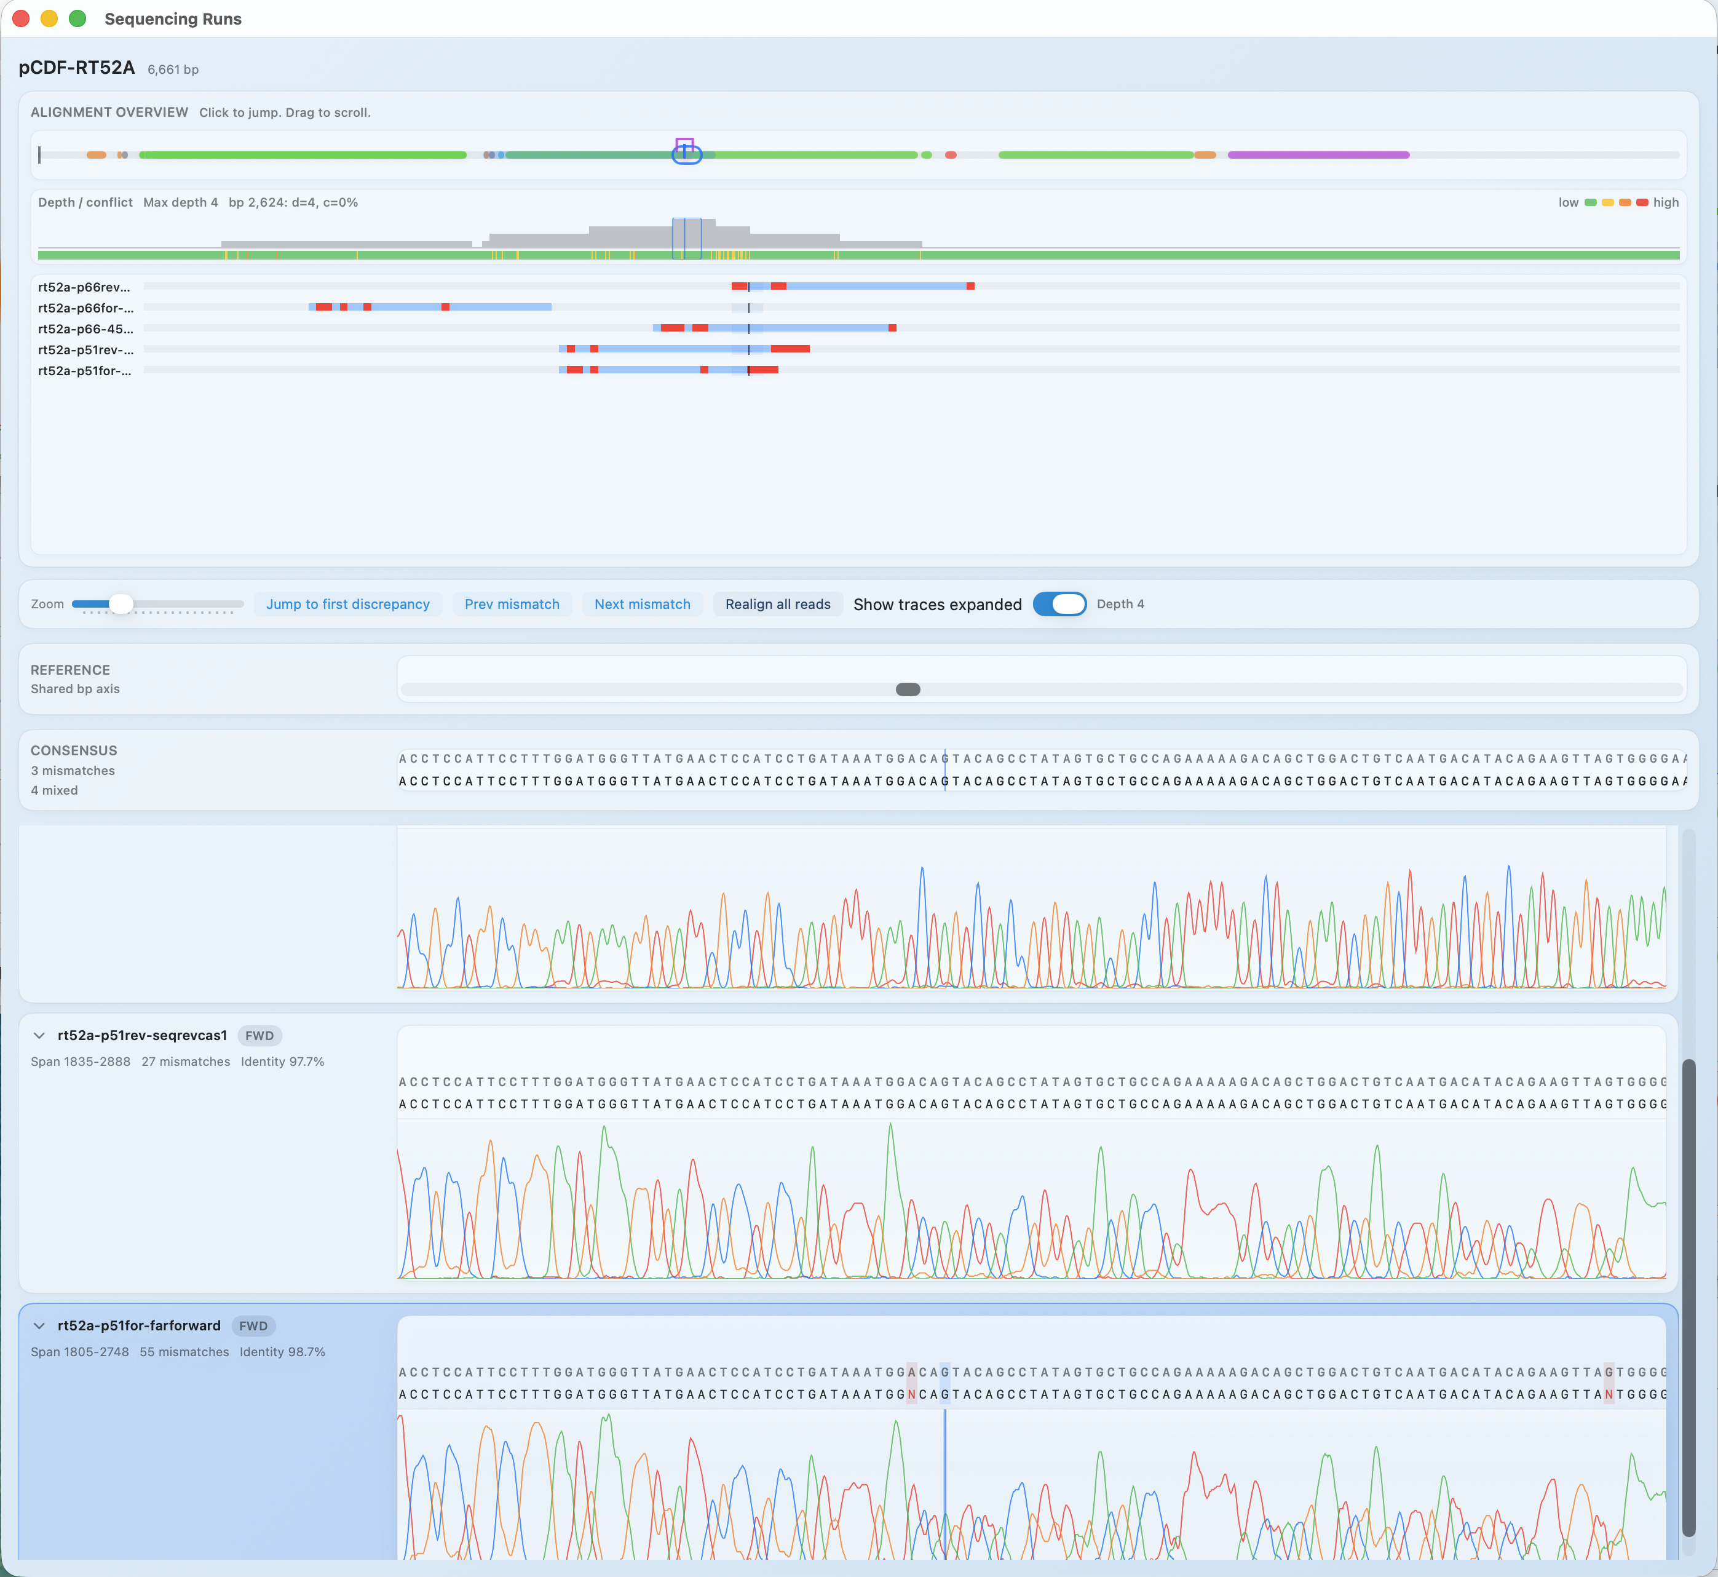Click the 'Prev mismatch' button
Viewport: 1718px width, 1577px height.
coord(512,603)
